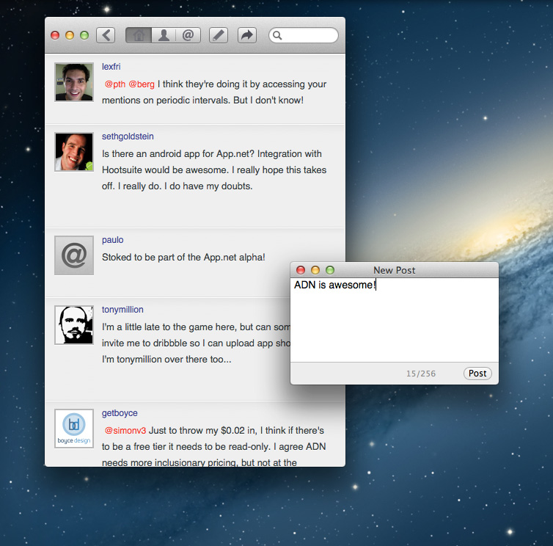The image size is (553, 546).
Task: Minimize the New Post window
Action: click(x=315, y=270)
